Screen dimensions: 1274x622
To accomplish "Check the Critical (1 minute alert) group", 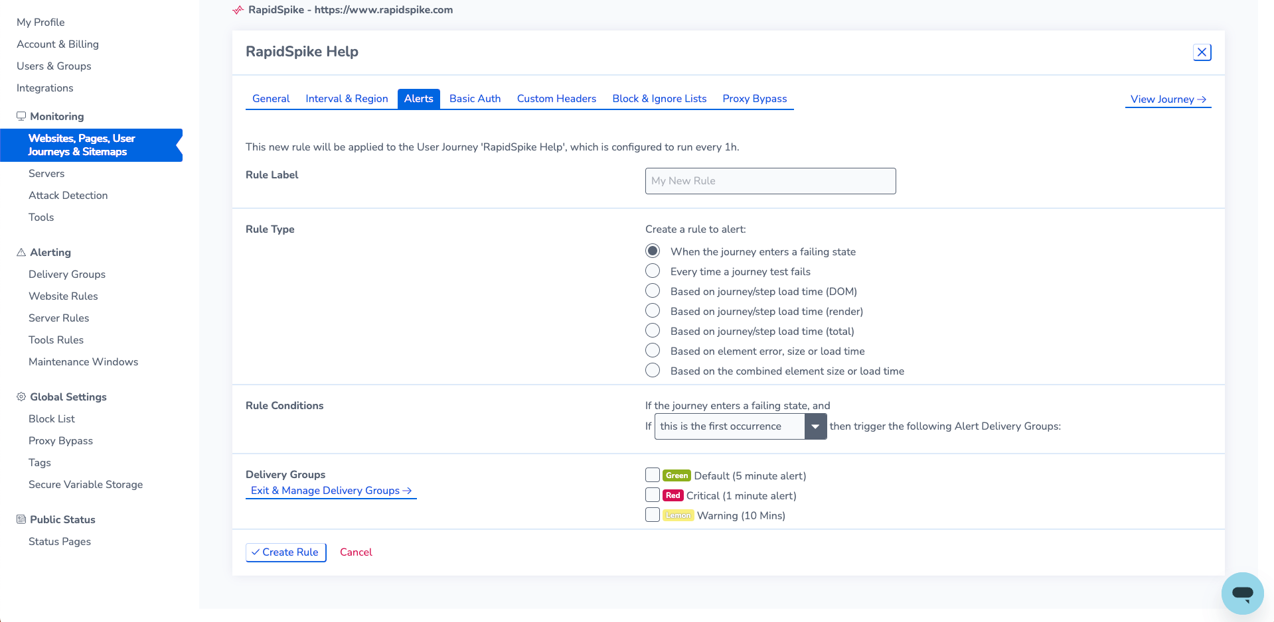I will click(x=653, y=495).
